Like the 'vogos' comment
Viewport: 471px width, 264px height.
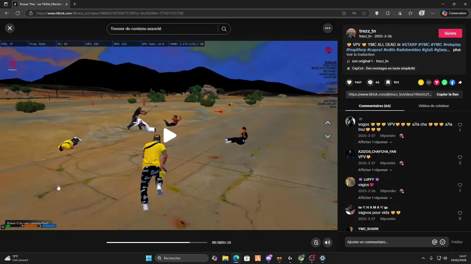tap(460, 125)
